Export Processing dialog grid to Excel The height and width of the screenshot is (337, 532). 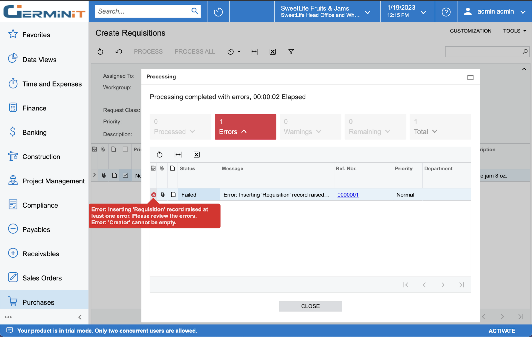[x=196, y=155]
